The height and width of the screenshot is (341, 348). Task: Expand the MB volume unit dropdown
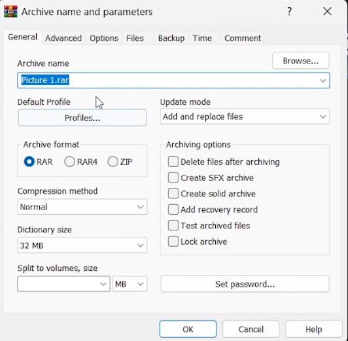click(x=130, y=283)
